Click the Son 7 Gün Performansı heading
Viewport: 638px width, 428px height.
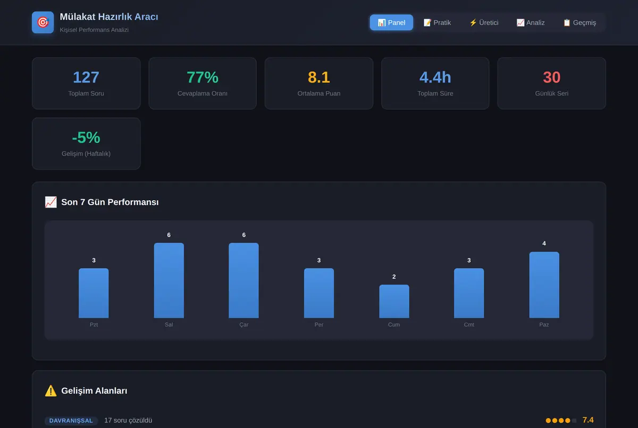click(110, 202)
